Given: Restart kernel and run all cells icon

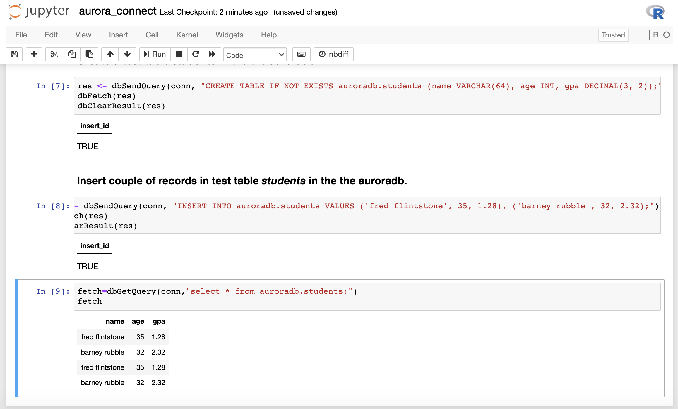Looking at the screenshot, I should click(212, 54).
